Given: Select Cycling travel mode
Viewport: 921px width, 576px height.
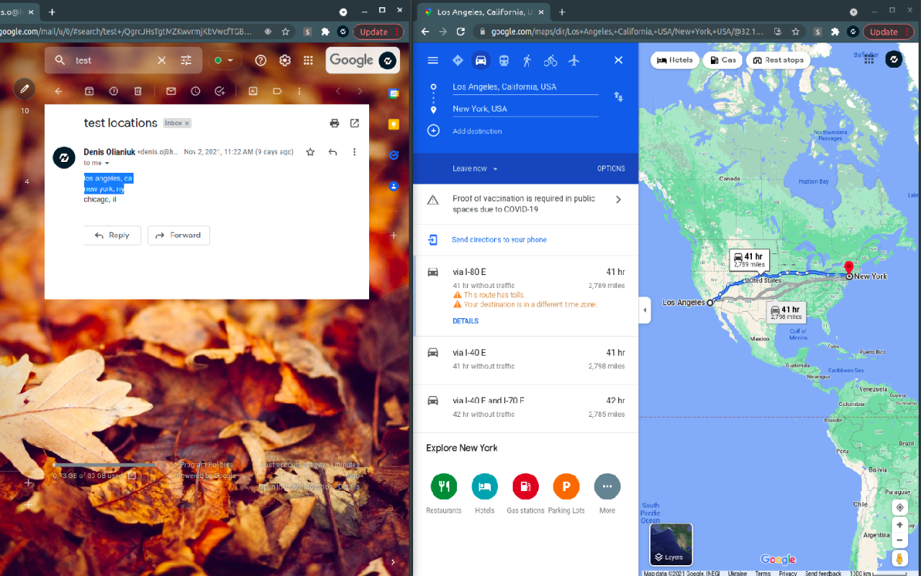Looking at the screenshot, I should 550,60.
